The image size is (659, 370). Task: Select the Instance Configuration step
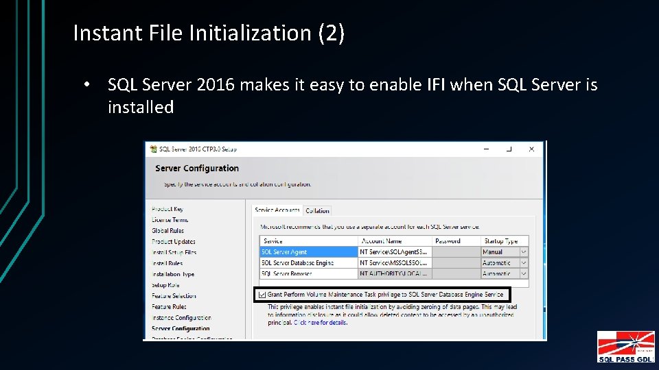pos(181,317)
